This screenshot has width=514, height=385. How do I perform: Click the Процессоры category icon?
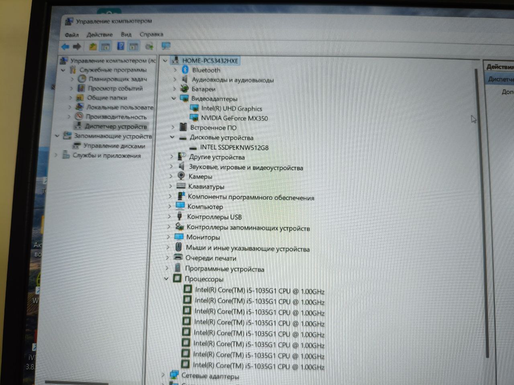pos(177,278)
